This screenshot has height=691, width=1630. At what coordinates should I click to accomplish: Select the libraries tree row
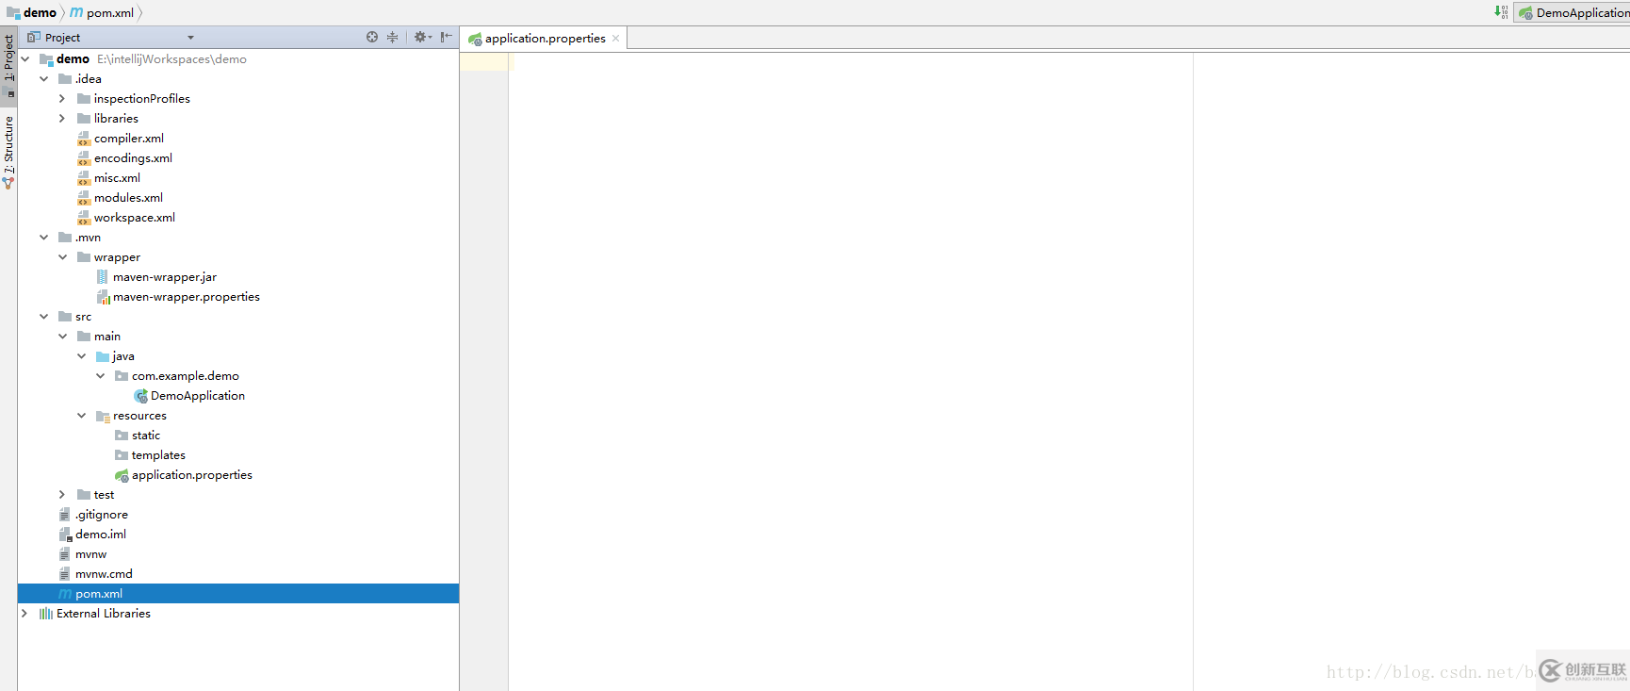pyautogui.click(x=238, y=118)
